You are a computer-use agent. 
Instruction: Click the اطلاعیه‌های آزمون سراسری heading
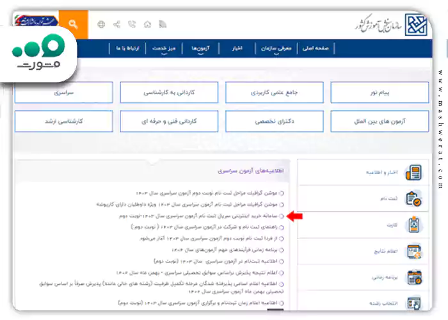pyautogui.click(x=251, y=171)
